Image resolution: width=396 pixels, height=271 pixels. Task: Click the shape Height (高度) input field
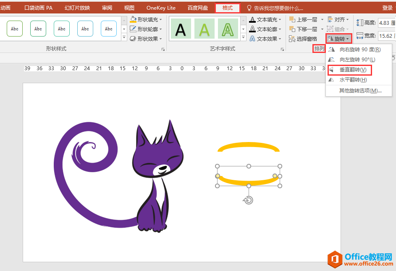[386, 23]
